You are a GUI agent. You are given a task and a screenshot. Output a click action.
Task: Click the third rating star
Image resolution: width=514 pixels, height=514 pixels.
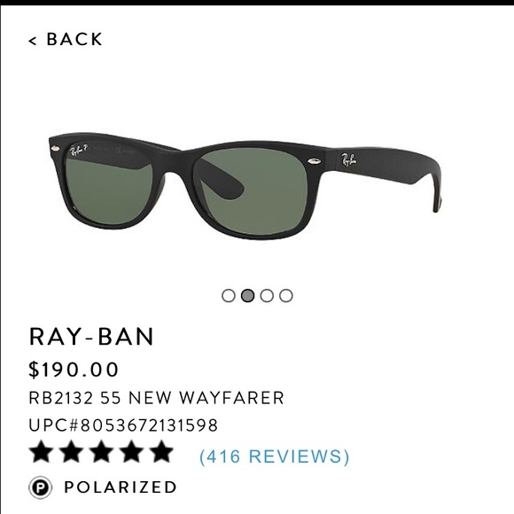tap(101, 451)
